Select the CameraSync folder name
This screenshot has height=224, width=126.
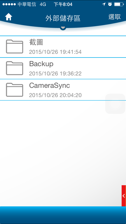[49, 85]
